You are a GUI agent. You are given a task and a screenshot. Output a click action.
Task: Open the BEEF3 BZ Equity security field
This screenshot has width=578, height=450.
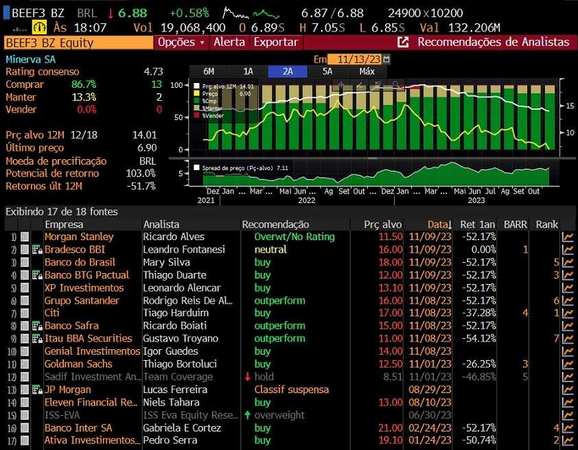point(78,43)
